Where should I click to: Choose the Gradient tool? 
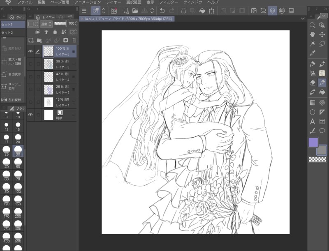click(x=312, y=103)
